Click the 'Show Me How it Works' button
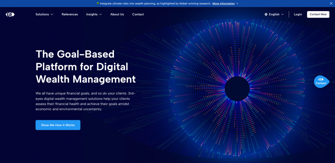The height and width of the screenshot is (163, 335). coord(58,125)
